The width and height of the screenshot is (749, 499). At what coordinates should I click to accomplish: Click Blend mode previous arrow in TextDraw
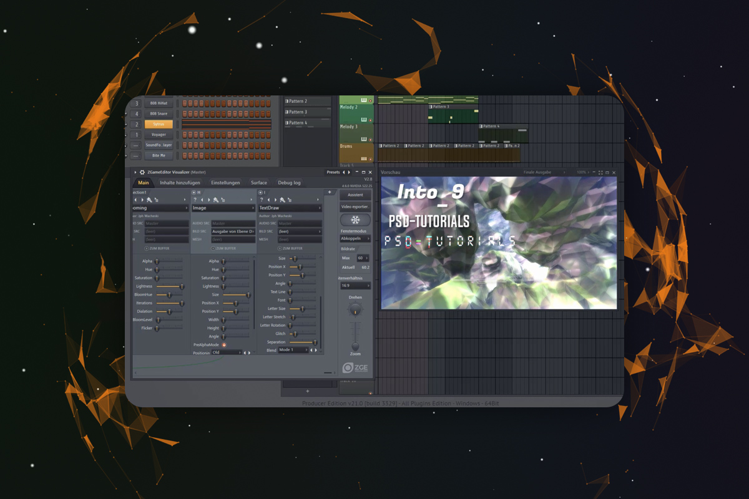311,351
